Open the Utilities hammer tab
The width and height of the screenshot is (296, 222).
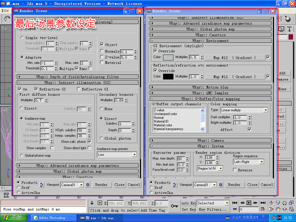(x=289, y=29)
